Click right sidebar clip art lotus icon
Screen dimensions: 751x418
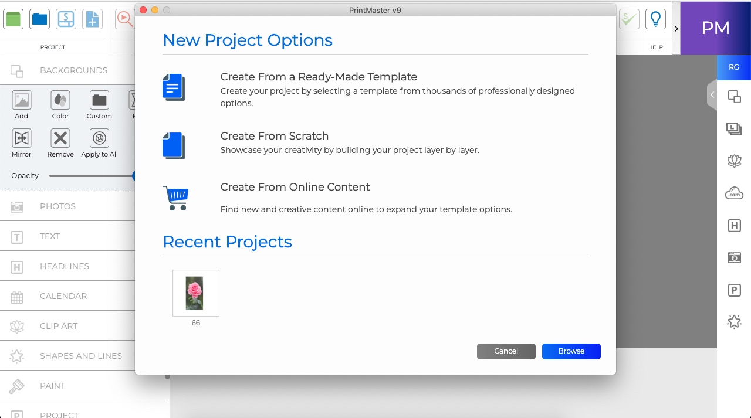(x=734, y=161)
